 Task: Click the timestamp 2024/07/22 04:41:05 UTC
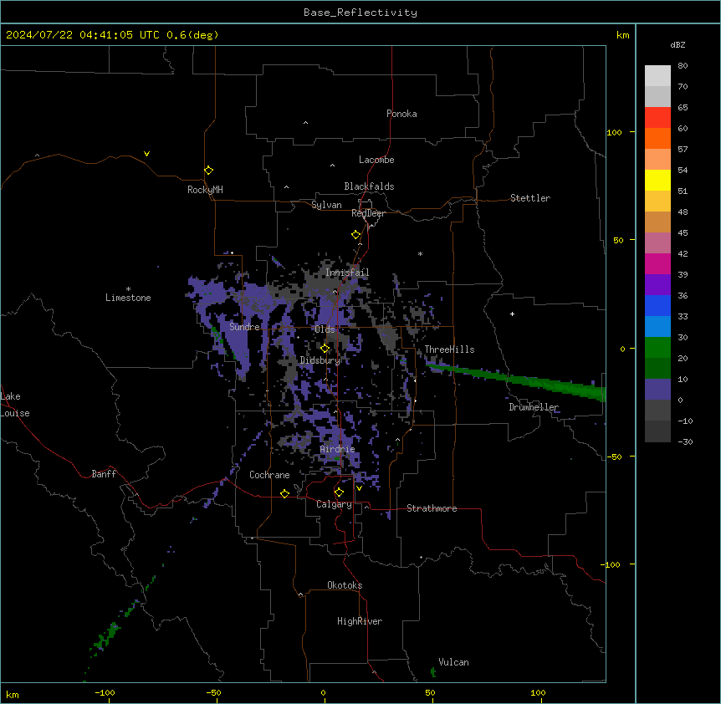(83, 35)
